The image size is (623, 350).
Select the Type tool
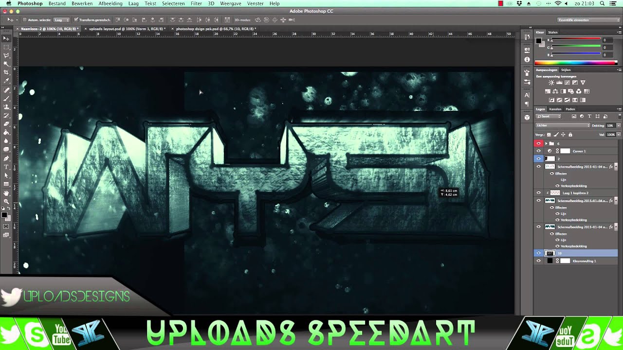point(6,167)
